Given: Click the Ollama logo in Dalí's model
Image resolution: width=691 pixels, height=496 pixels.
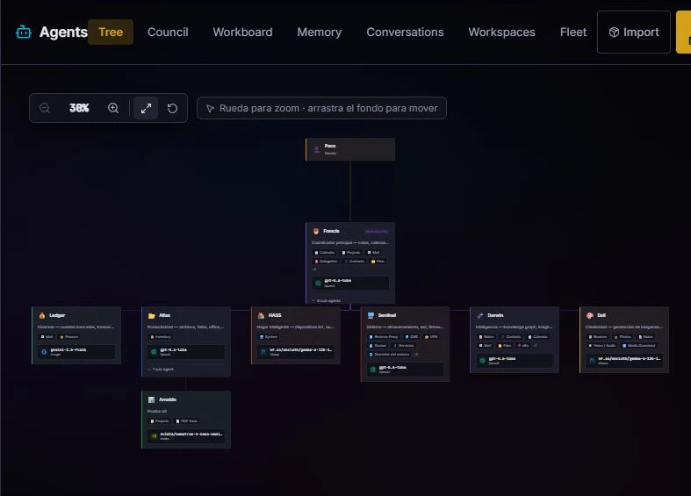Looking at the screenshot, I should coord(592,361).
